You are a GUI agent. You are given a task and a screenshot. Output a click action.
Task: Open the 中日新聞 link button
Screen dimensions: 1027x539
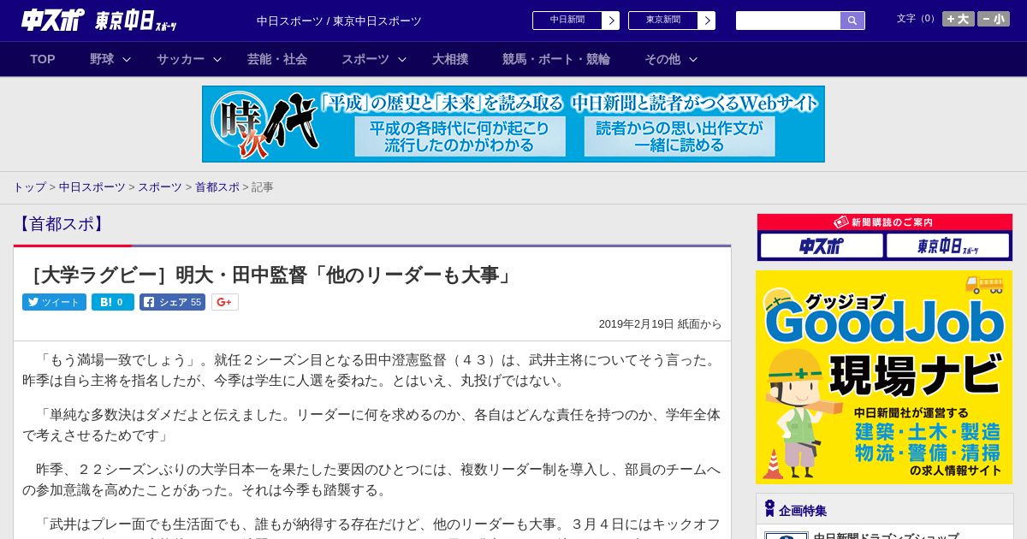coord(567,20)
